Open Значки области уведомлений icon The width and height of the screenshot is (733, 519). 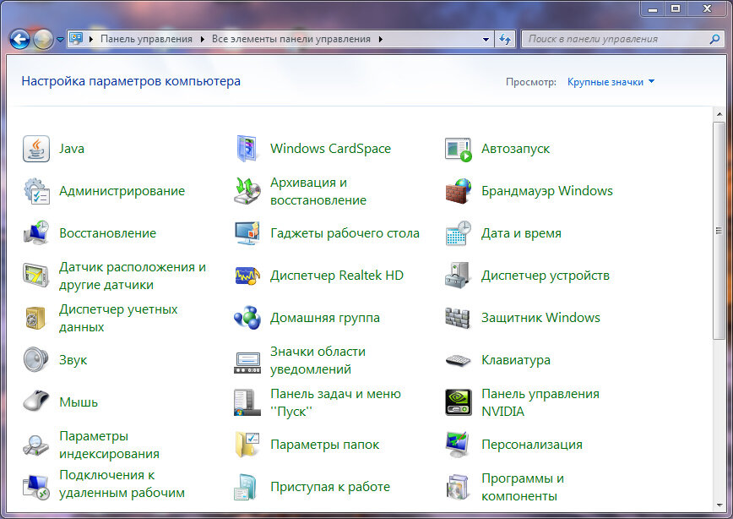click(x=247, y=363)
